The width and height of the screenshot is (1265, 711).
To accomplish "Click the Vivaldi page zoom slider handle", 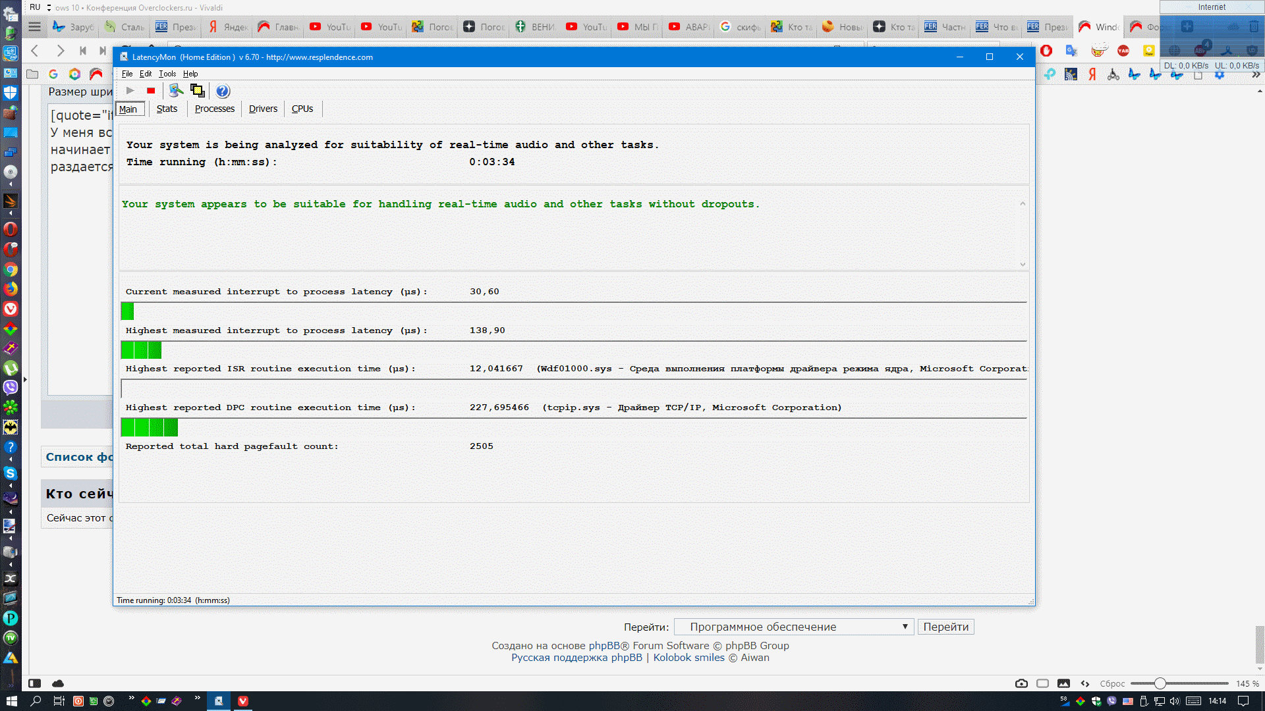I will pyautogui.click(x=1160, y=683).
